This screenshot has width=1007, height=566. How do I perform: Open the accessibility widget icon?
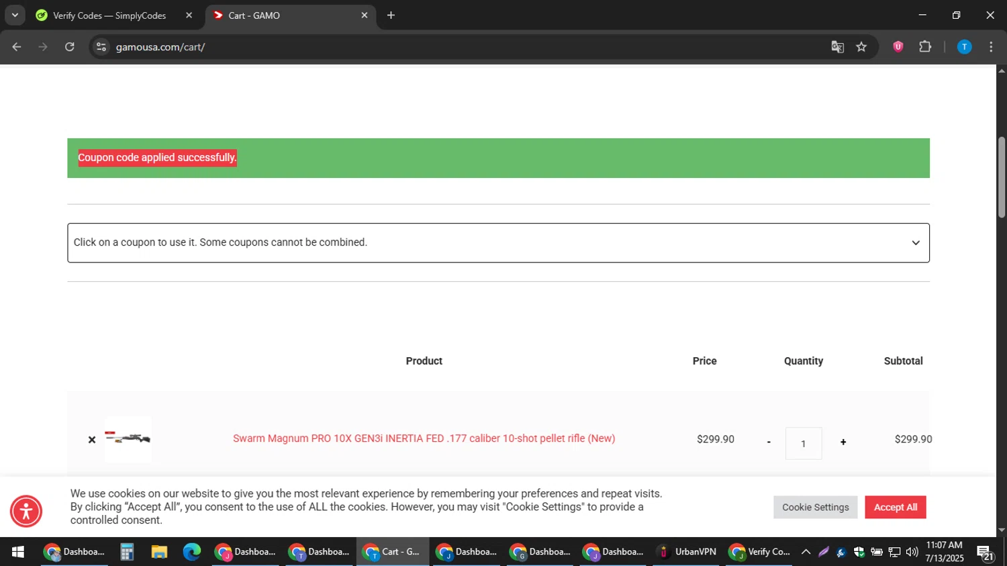coord(26,512)
